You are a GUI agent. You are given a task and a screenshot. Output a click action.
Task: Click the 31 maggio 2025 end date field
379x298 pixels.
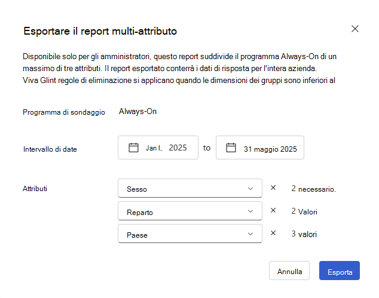click(x=260, y=148)
